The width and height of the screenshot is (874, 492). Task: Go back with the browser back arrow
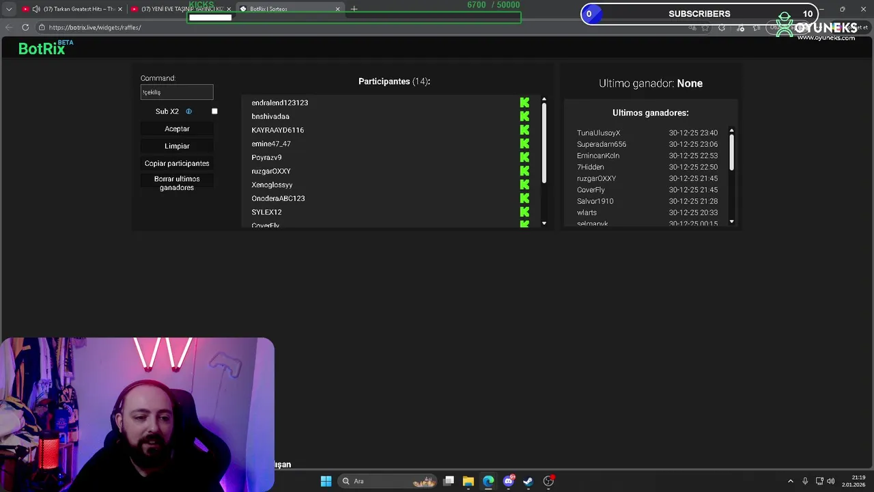(9, 27)
